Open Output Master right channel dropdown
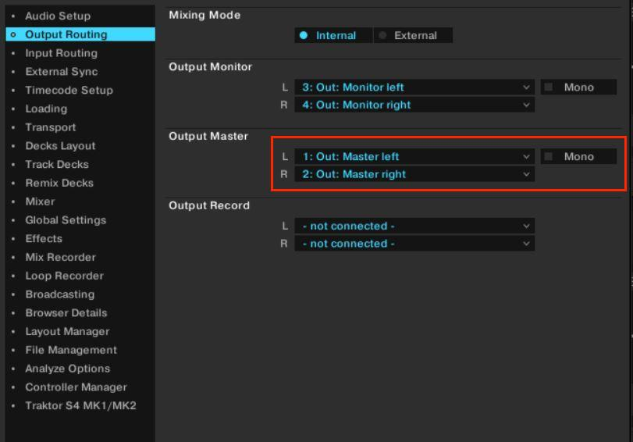Screen dimensions: 633x442 pyautogui.click(x=414, y=174)
